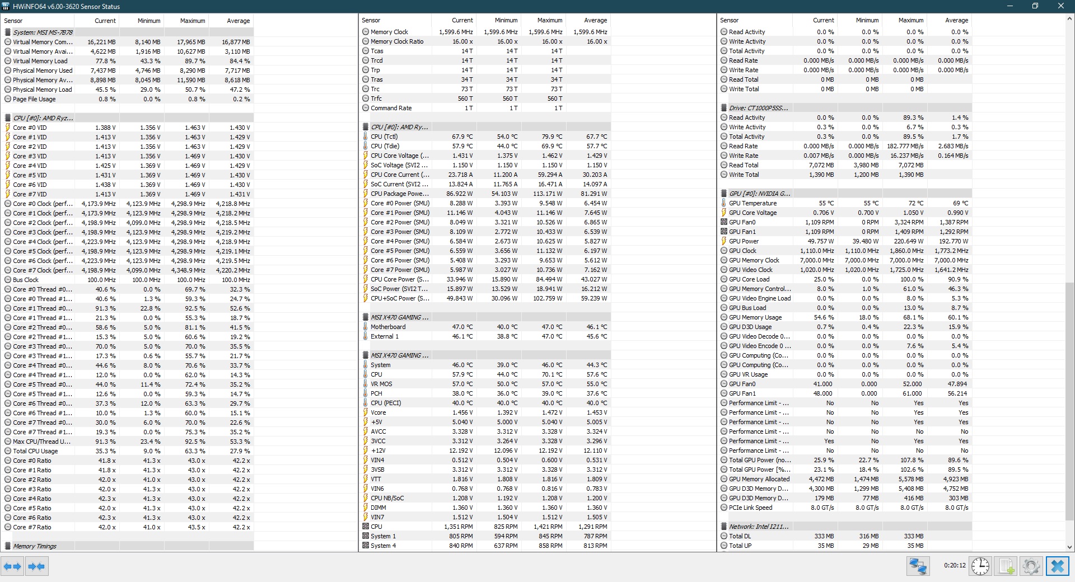
Task: Click the thermometer icon beside Motherboard
Action: 366,327
